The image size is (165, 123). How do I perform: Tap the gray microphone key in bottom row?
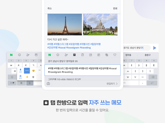tap(30, 83)
